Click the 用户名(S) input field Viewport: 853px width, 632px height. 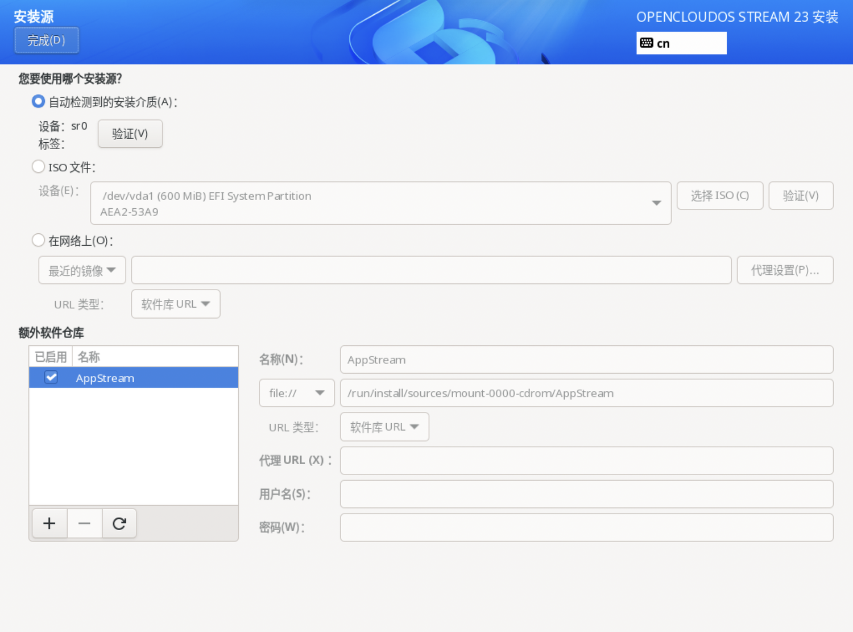click(x=587, y=494)
